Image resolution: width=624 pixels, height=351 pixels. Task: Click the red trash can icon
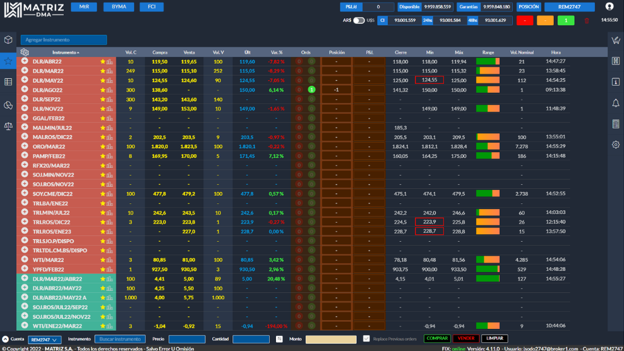coord(586,20)
